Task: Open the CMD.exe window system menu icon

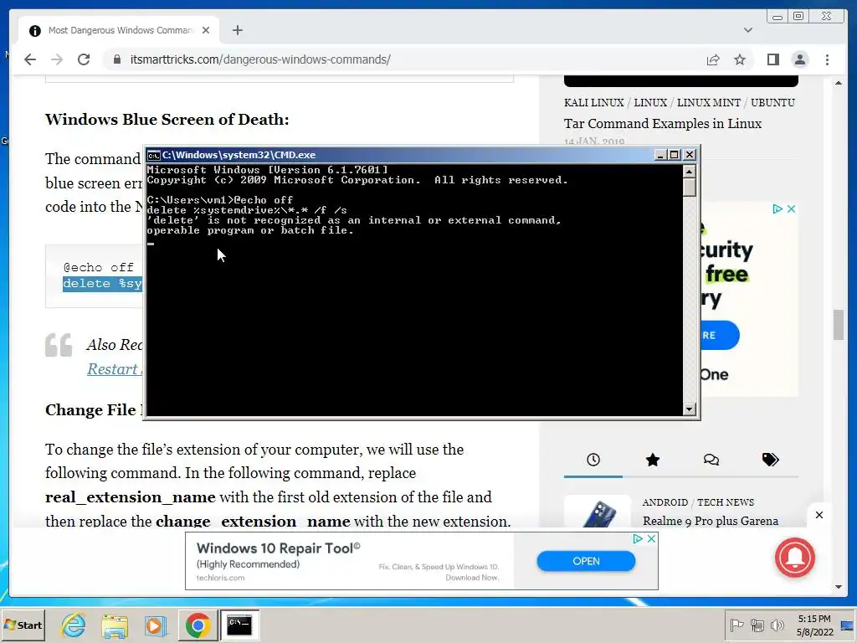Action: point(154,155)
